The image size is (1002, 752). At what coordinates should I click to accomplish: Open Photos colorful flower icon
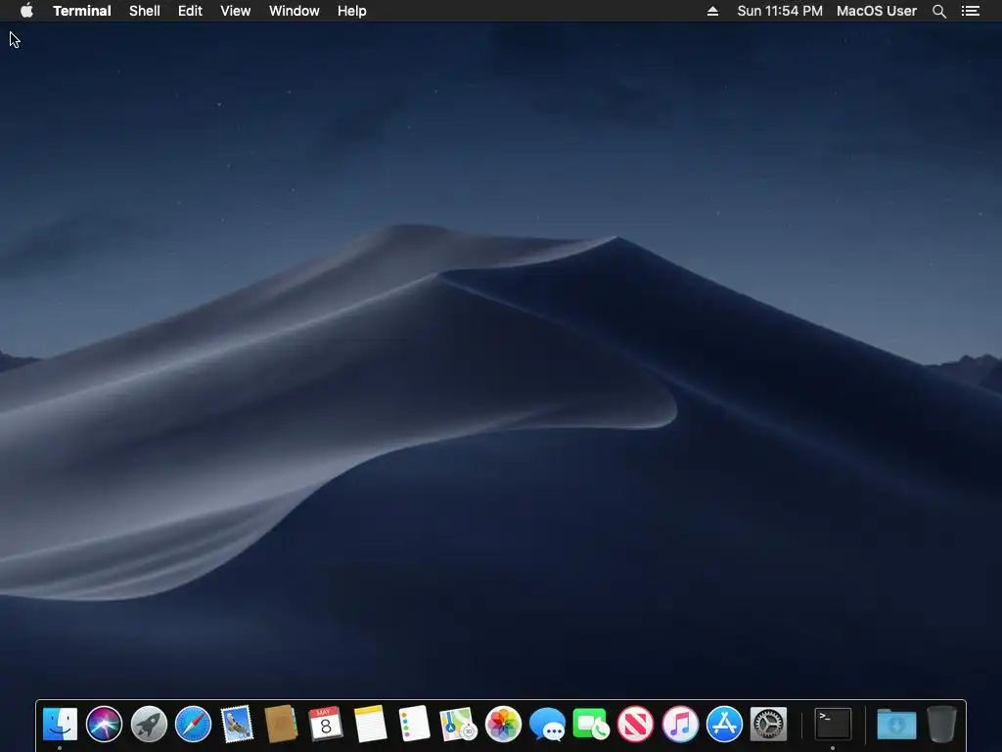coord(503,724)
